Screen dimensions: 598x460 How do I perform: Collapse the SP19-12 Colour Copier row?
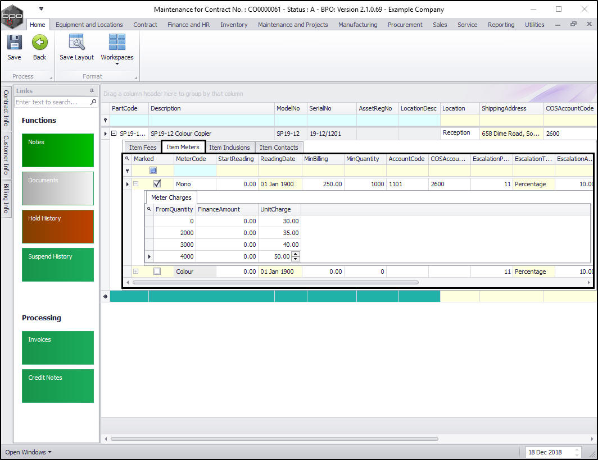[x=114, y=134]
